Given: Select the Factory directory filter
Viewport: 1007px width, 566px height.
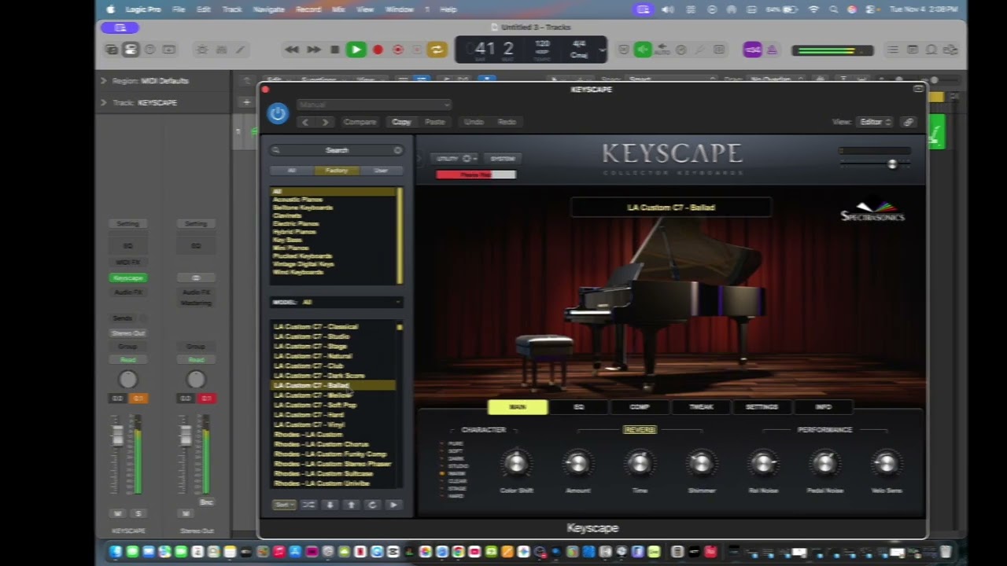Looking at the screenshot, I should pyautogui.click(x=337, y=171).
